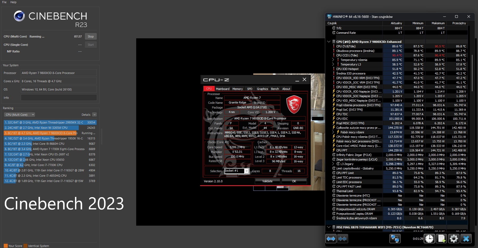Click the blue X icon in HWiNFO toolbar
The height and width of the screenshot is (248, 478).
pyautogui.click(x=466, y=239)
